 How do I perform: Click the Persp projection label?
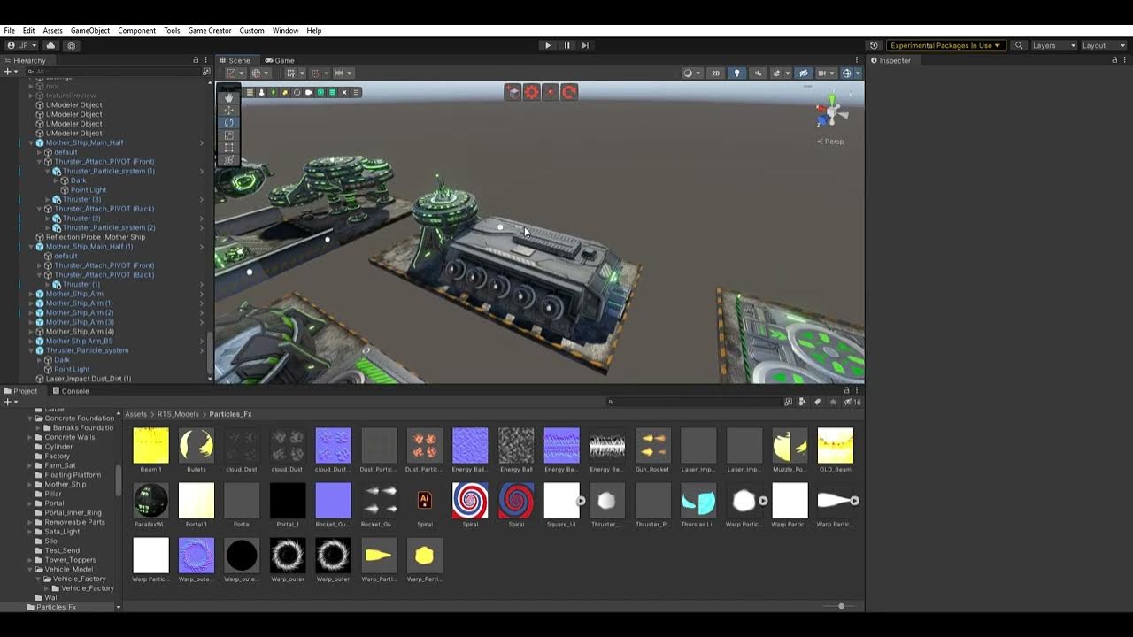click(x=831, y=142)
